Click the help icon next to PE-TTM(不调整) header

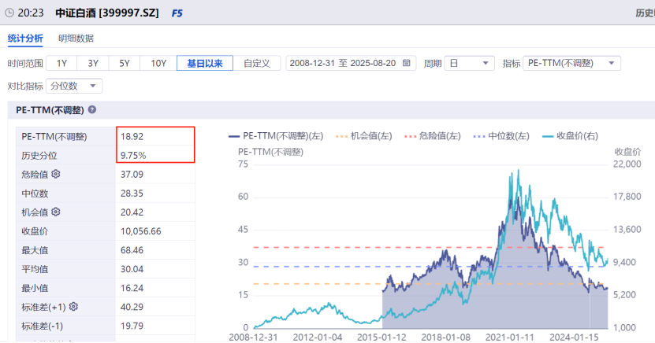pyautogui.click(x=92, y=109)
